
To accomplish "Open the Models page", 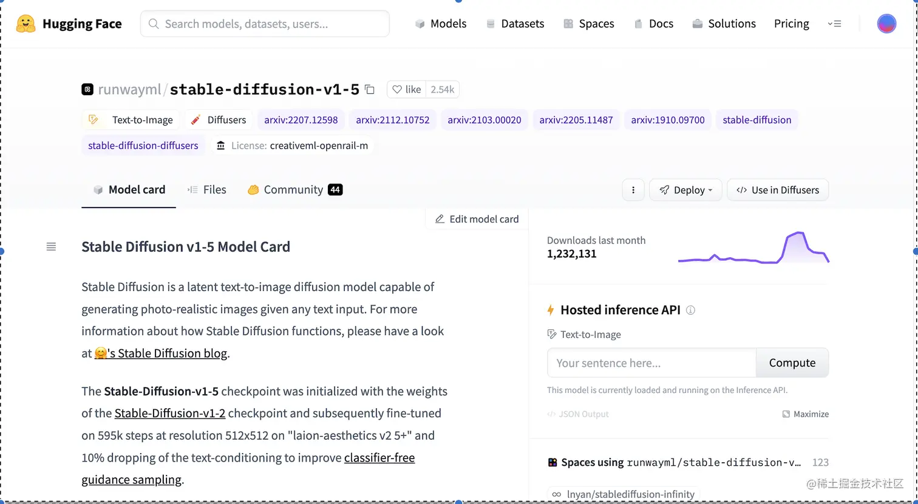I will pos(441,24).
